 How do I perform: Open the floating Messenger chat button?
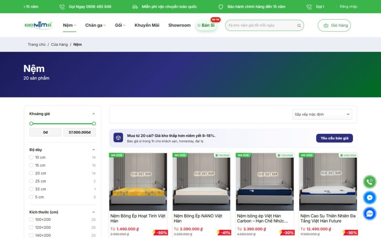coord(369,198)
